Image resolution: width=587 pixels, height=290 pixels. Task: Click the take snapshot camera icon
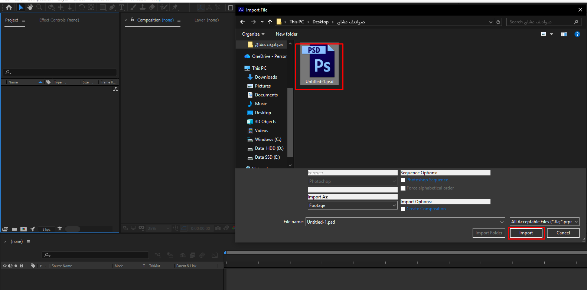point(218,228)
